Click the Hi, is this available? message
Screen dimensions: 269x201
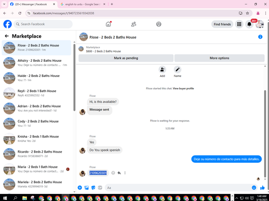pyautogui.click(x=103, y=102)
